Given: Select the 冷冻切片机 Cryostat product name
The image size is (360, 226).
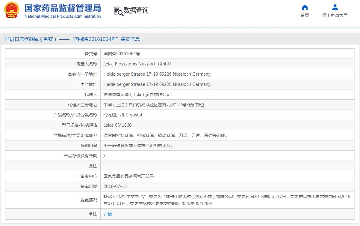Looking at the screenshot, I should pos(123,115).
